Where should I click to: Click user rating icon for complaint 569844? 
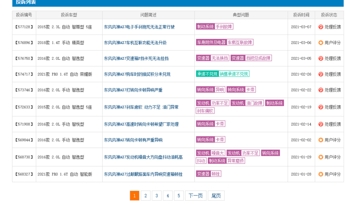pyautogui.click(x=321, y=140)
